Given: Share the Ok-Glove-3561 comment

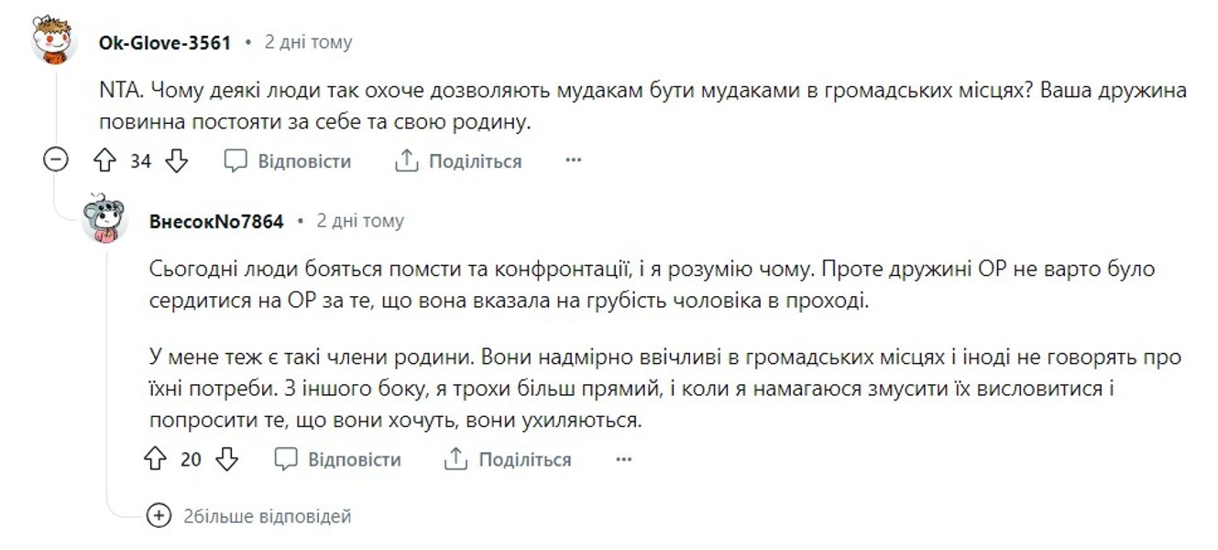Looking at the screenshot, I should pos(458,161).
